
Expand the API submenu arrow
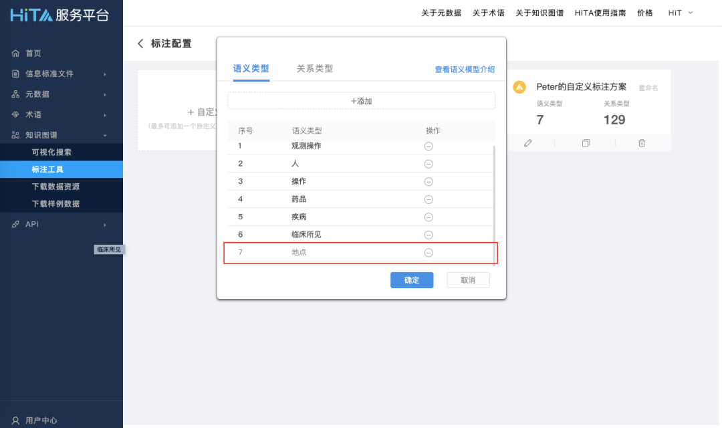tap(105, 225)
